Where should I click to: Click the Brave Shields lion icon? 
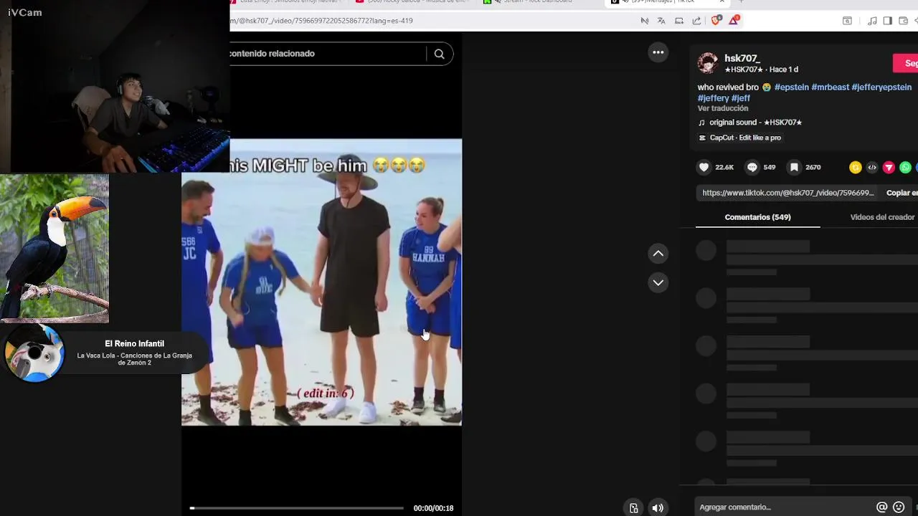715,21
